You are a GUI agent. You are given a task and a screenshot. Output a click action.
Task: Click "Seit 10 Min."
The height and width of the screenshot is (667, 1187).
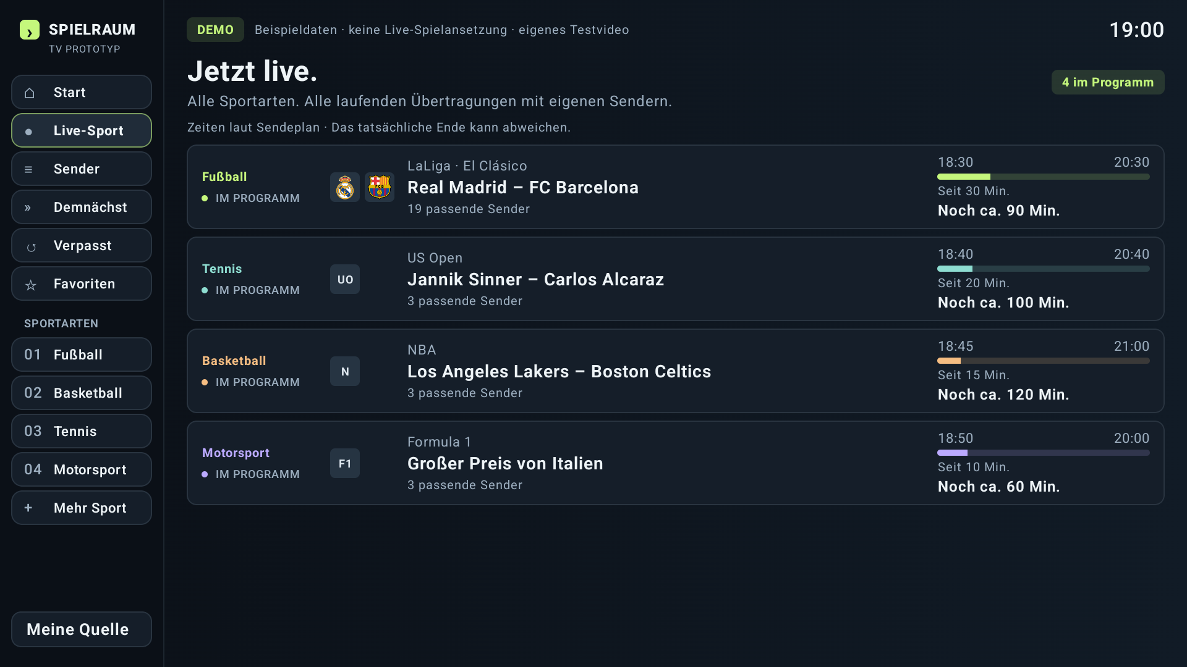tap(974, 467)
